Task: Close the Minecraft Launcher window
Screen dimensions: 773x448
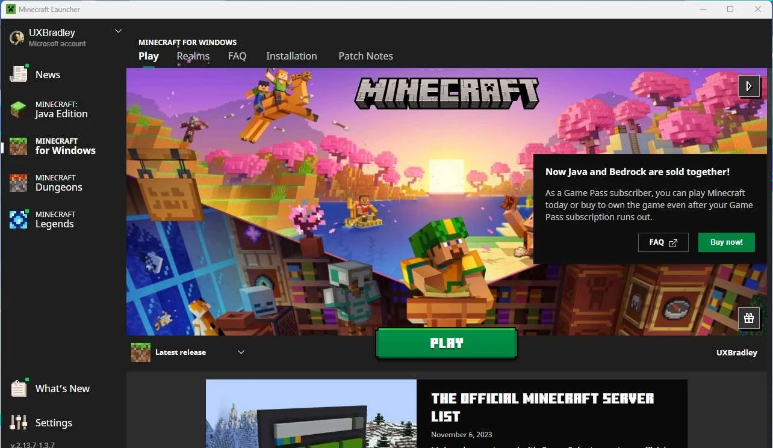Action: click(758, 9)
